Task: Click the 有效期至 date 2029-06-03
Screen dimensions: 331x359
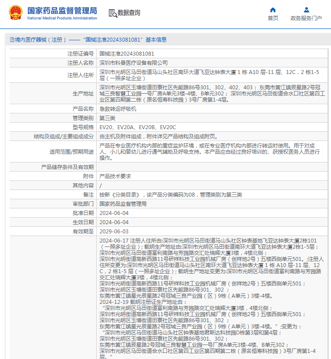Action: [114, 231]
